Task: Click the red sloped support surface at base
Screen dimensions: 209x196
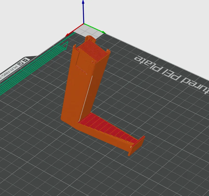Action: pyautogui.click(x=108, y=128)
